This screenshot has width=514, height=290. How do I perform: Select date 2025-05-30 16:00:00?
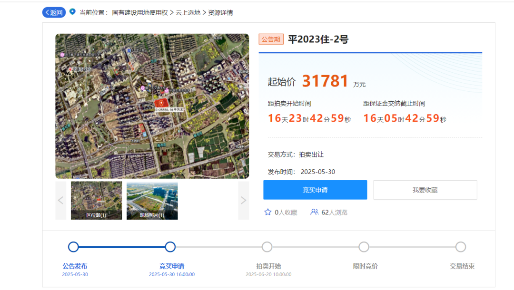point(172,274)
